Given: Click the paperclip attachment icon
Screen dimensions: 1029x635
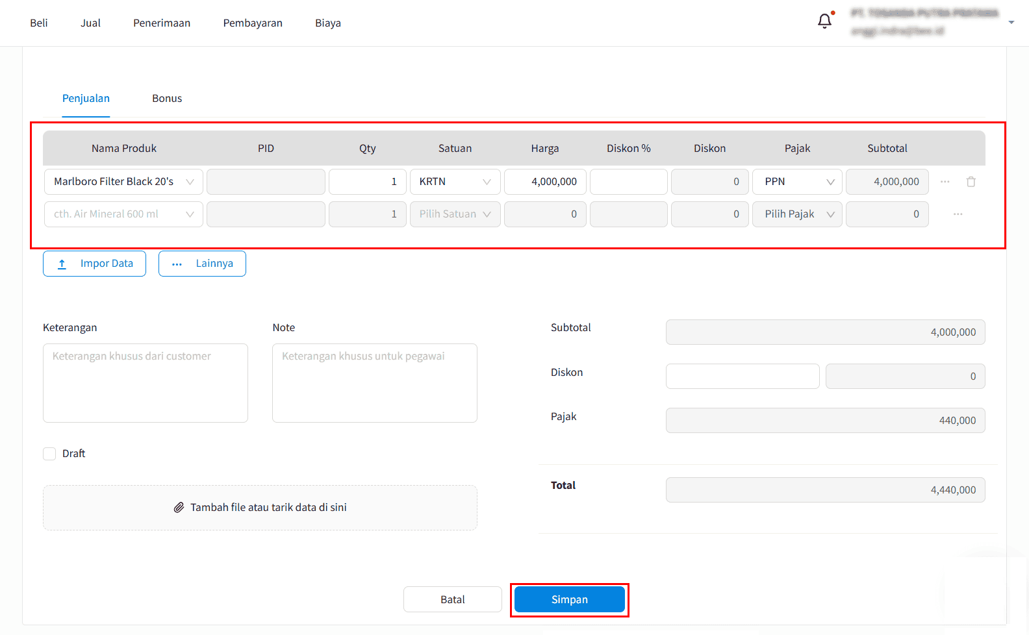Looking at the screenshot, I should coord(179,507).
